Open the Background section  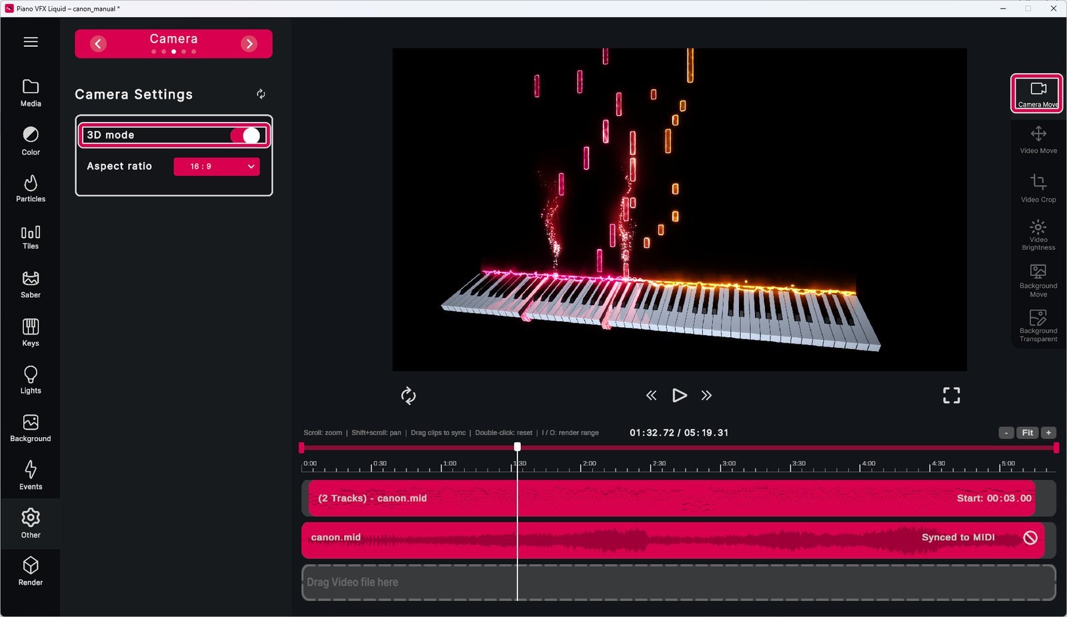point(31,428)
